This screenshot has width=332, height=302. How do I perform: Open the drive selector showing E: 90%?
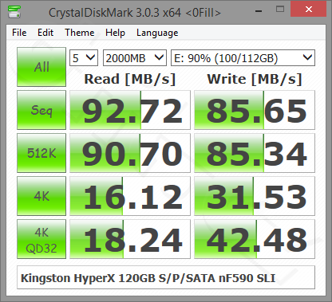tap(243, 57)
